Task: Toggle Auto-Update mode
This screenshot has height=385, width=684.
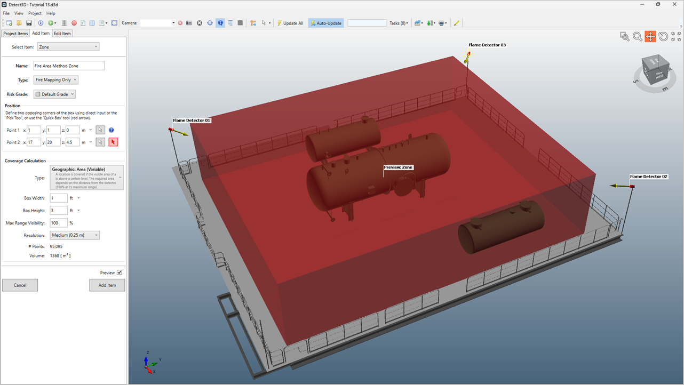Action: pyautogui.click(x=325, y=23)
